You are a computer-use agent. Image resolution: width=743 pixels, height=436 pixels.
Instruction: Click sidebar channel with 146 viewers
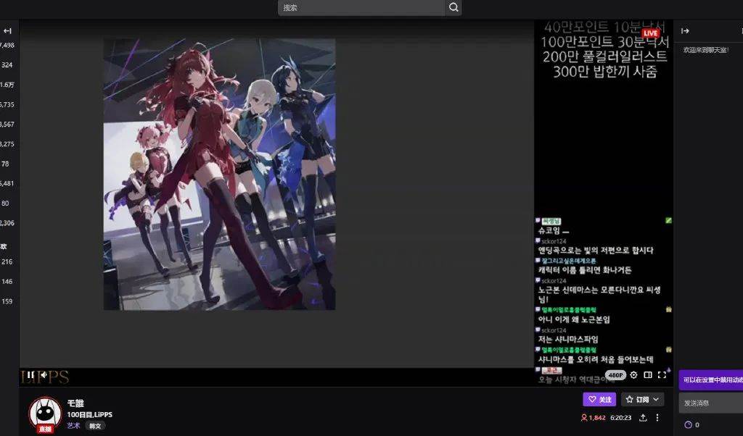coord(7,281)
